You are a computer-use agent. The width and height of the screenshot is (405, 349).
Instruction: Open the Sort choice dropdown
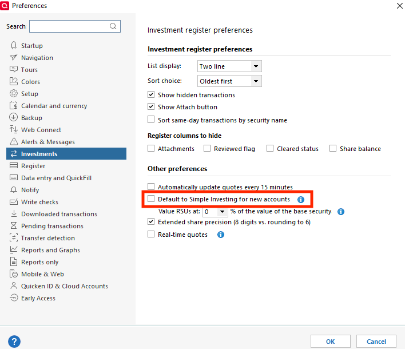[x=229, y=81]
